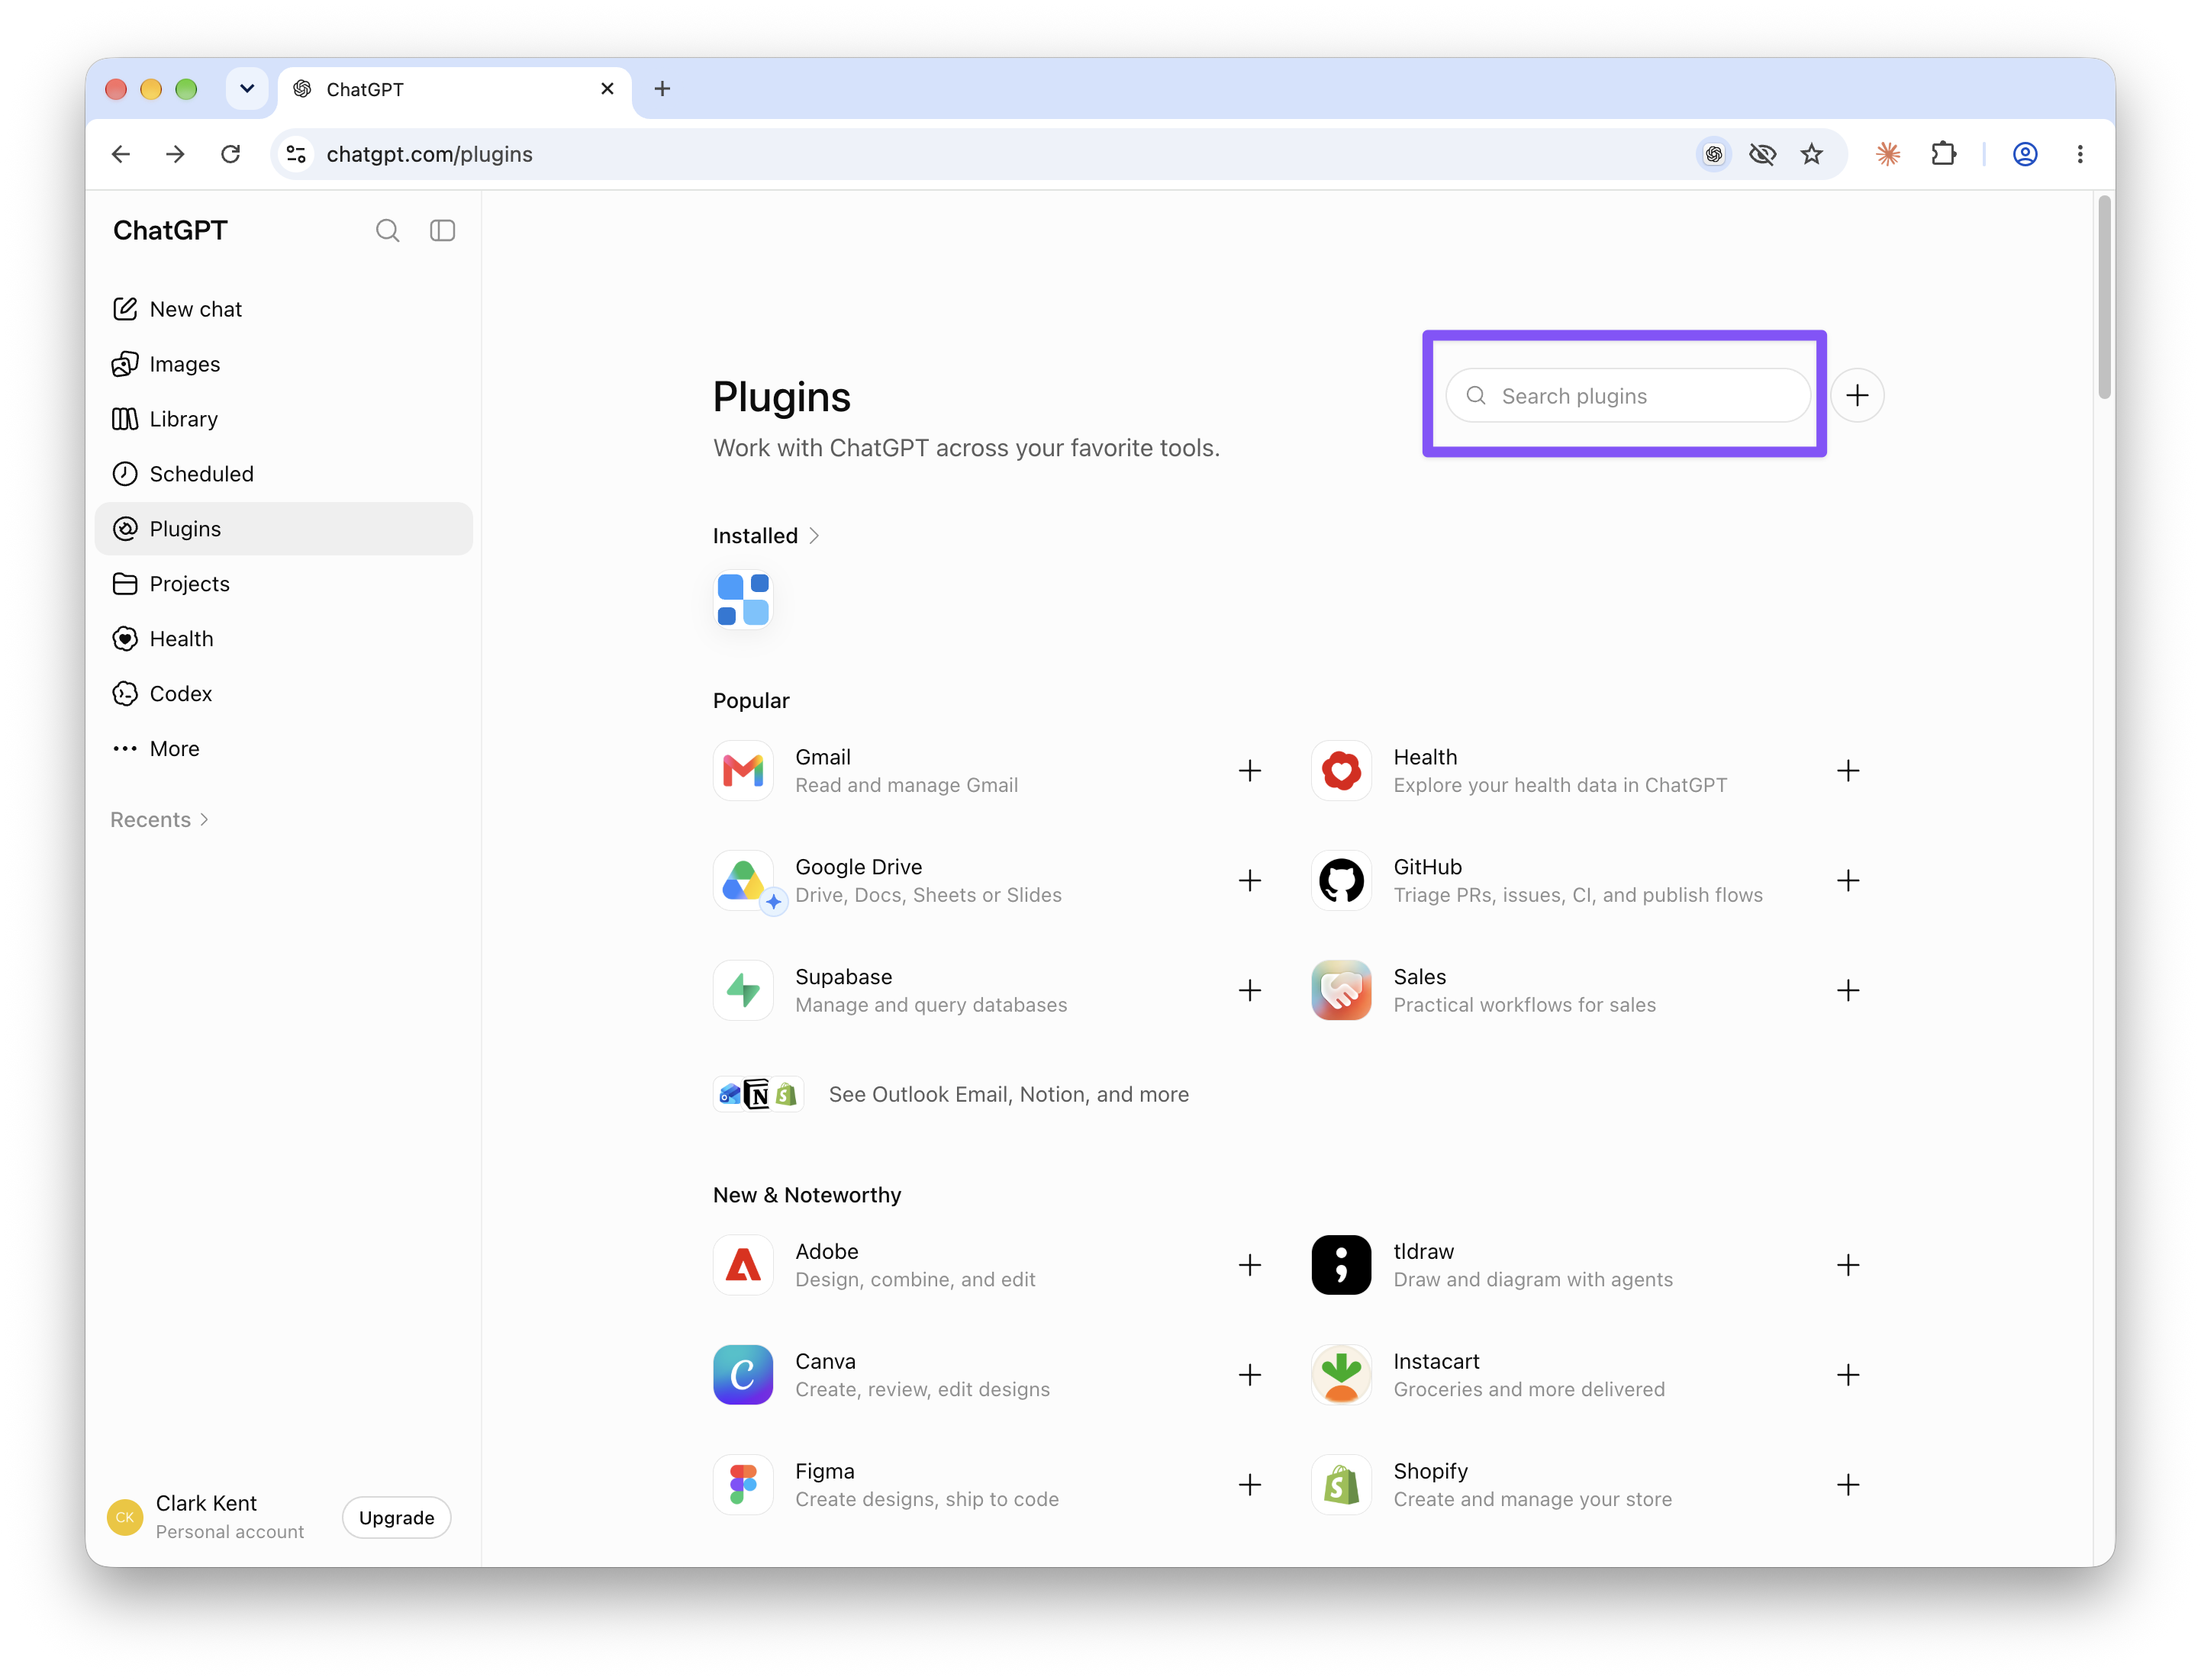
Task: Open Clark Kent account menu
Action: pos(207,1517)
